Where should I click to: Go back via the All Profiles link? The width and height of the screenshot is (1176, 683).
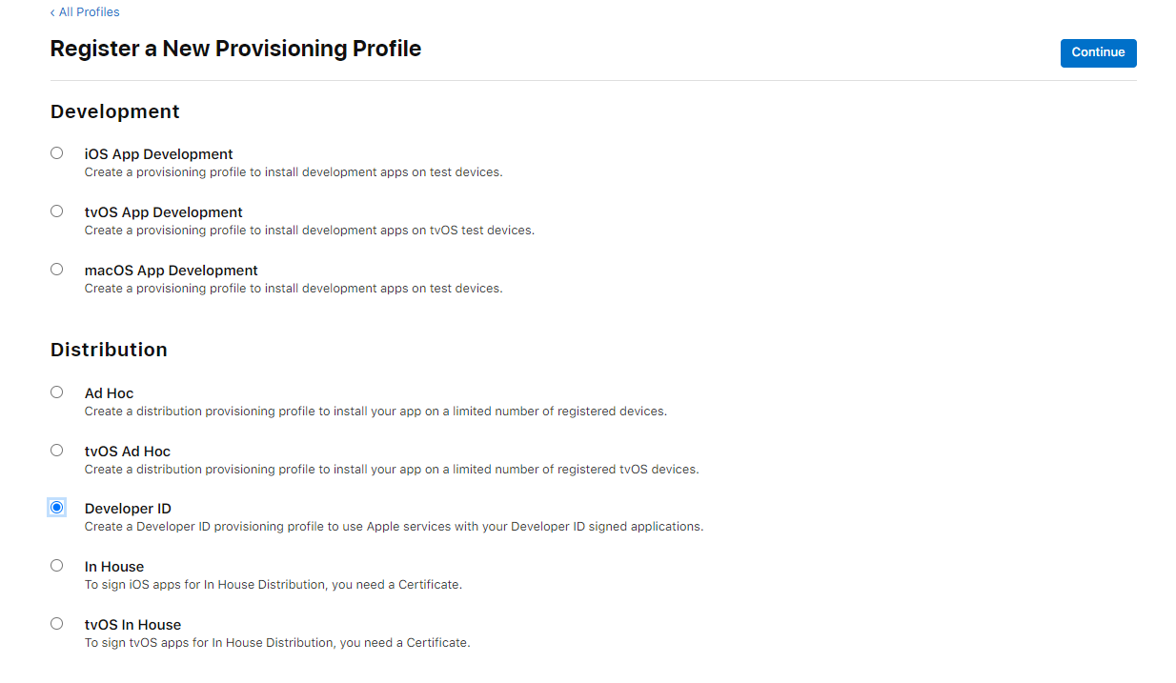tap(86, 12)
